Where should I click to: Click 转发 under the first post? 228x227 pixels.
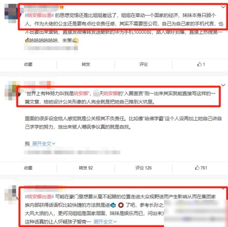pyautogui.click(x=86, y=64)
